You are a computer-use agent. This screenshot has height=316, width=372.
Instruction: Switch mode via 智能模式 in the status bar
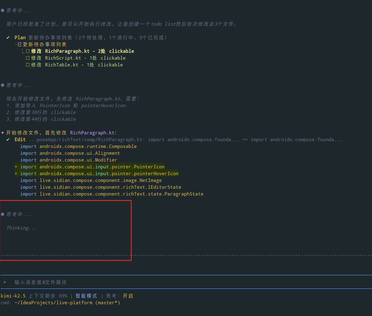86,296
